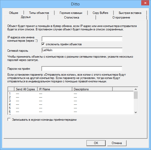Viewport: 151px width, 150px height.
Task: Click the friends list scroll down arrow
Action: [x=136, y=112]
